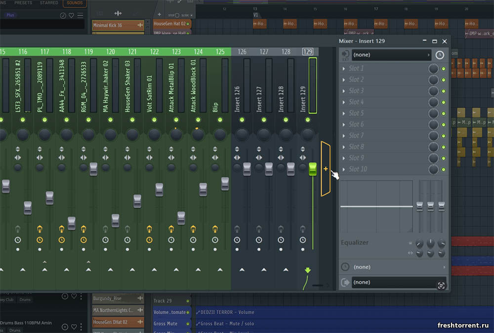Open the input (none) dropdown
This screenshot has width=494, height=333.
[x=391, y=55]
